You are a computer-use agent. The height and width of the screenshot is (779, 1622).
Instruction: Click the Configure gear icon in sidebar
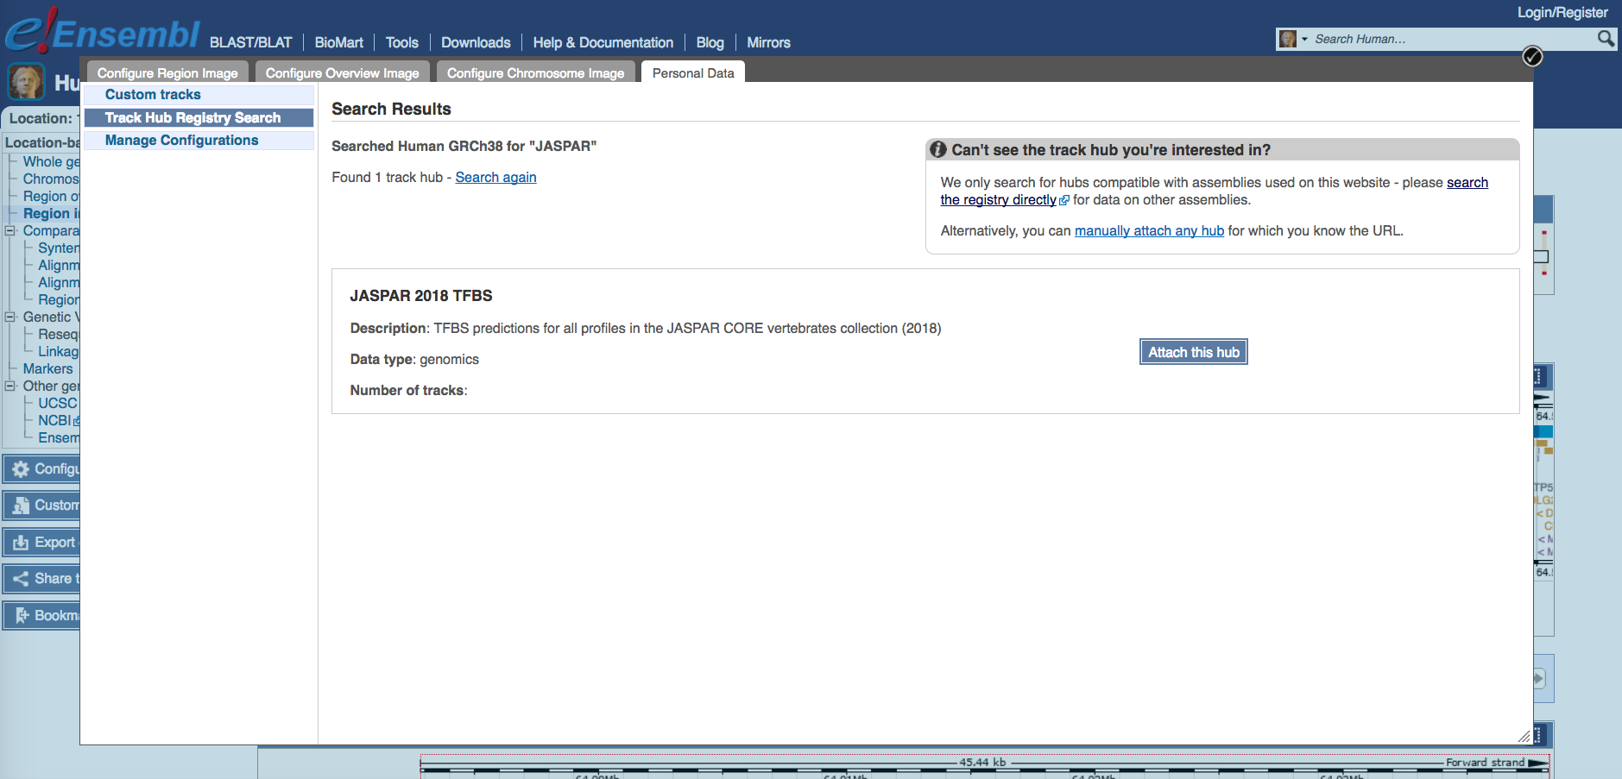pos(21,469)
